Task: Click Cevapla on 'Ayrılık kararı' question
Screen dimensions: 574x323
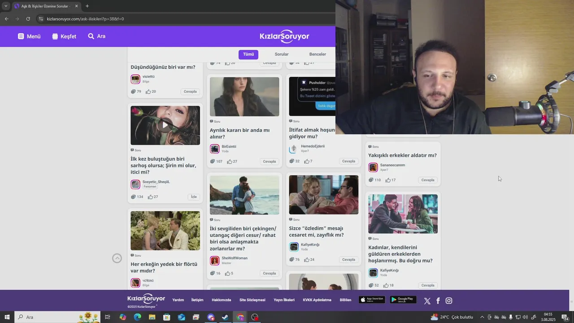Action: [x=270, y=161]
